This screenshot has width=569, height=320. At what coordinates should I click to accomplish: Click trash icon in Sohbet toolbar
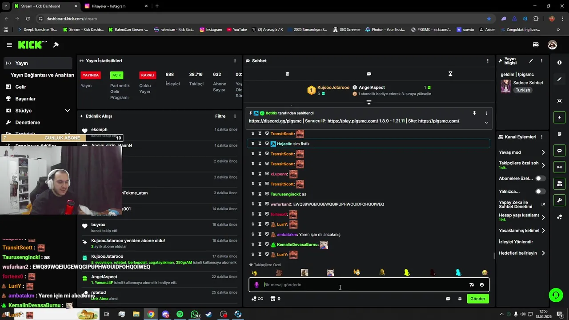(x=287, y=74)
